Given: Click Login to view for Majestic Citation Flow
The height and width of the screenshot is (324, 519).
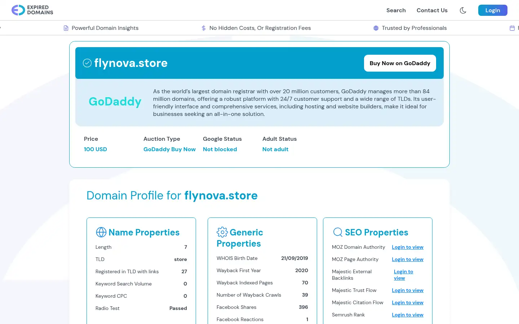Looking at the screenshot, I should tap(408, 303).
